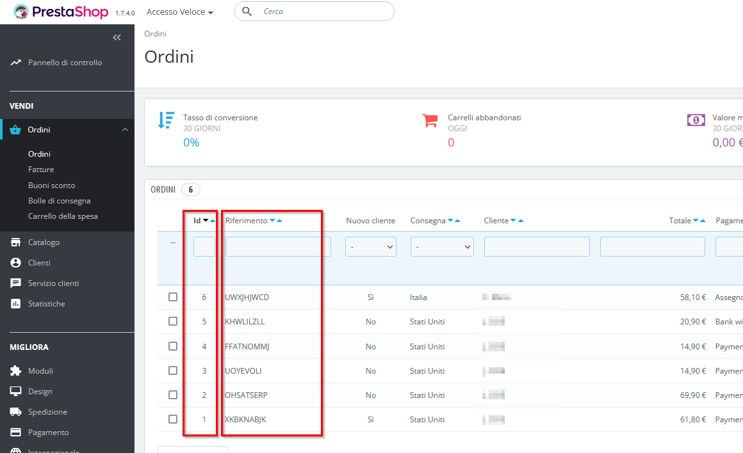This screenshot has height=453, width=743.
Task: Click the Design monitor icon
Action: tap(15, 392)
